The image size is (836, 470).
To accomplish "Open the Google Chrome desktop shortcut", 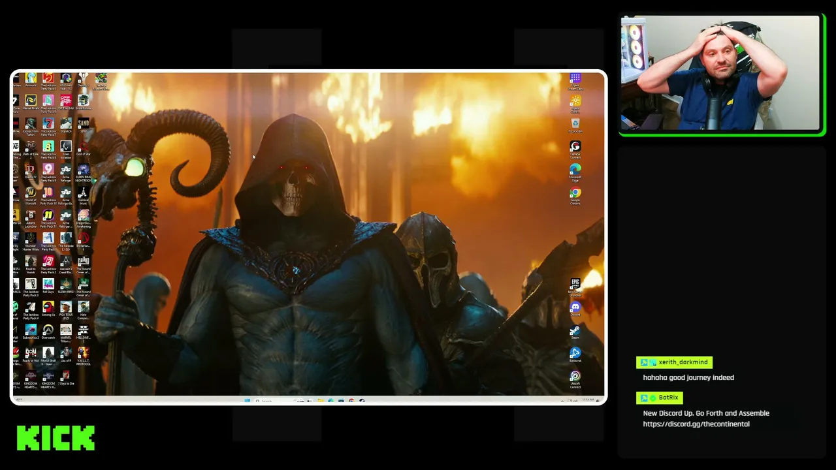I will tap(575, 196).
